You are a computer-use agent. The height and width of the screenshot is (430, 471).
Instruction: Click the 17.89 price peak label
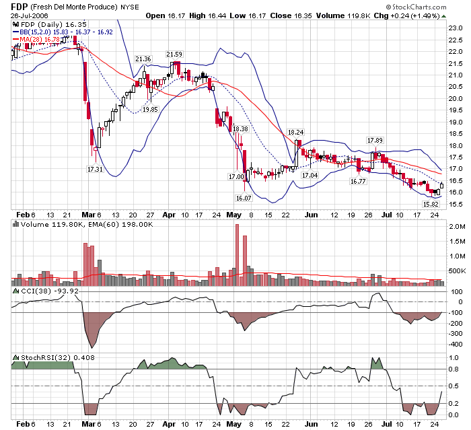(x=375, y=141)
